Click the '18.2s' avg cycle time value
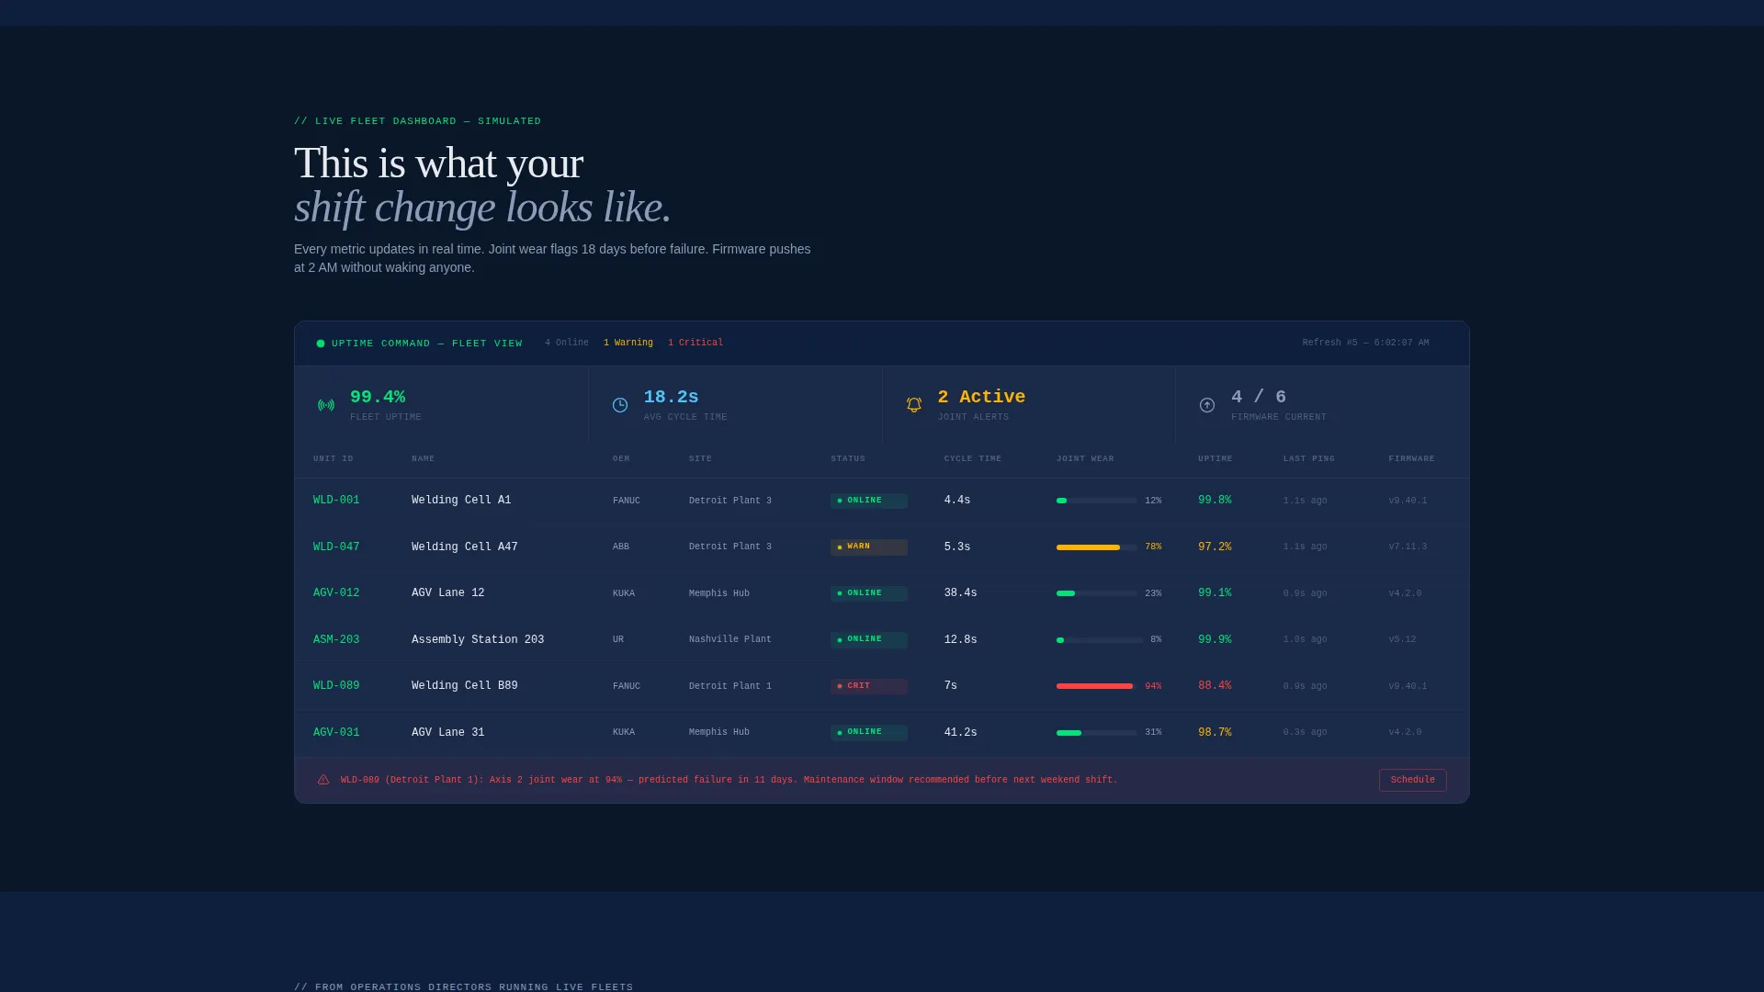 671,397
